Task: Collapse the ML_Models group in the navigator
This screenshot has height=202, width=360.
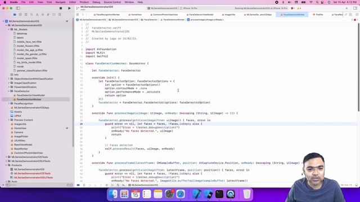Action: tap(9, 29)
